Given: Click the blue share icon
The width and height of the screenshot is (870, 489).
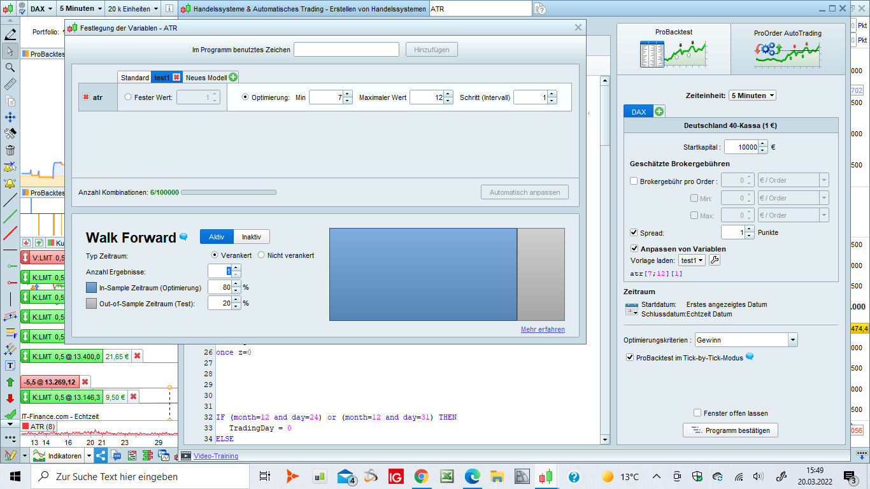Looking at the screenshot, I should (x=101, y=455).
